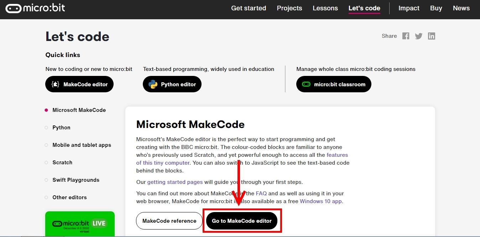Go to MakeCode editor
The image size is (480, 237).
coord(241,221)
